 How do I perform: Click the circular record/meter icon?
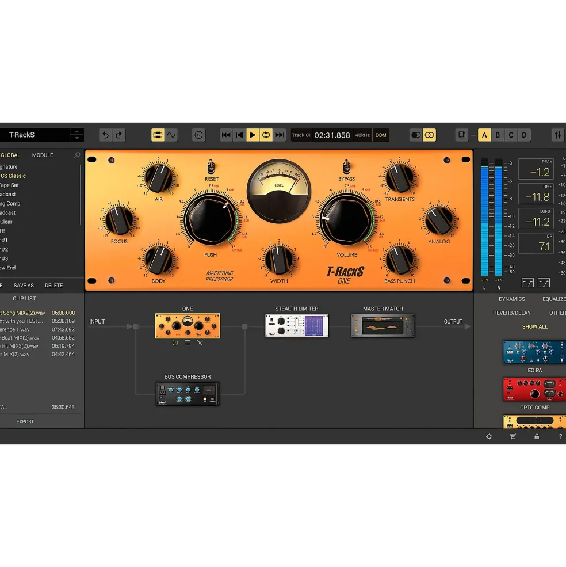tap(198, 135)
